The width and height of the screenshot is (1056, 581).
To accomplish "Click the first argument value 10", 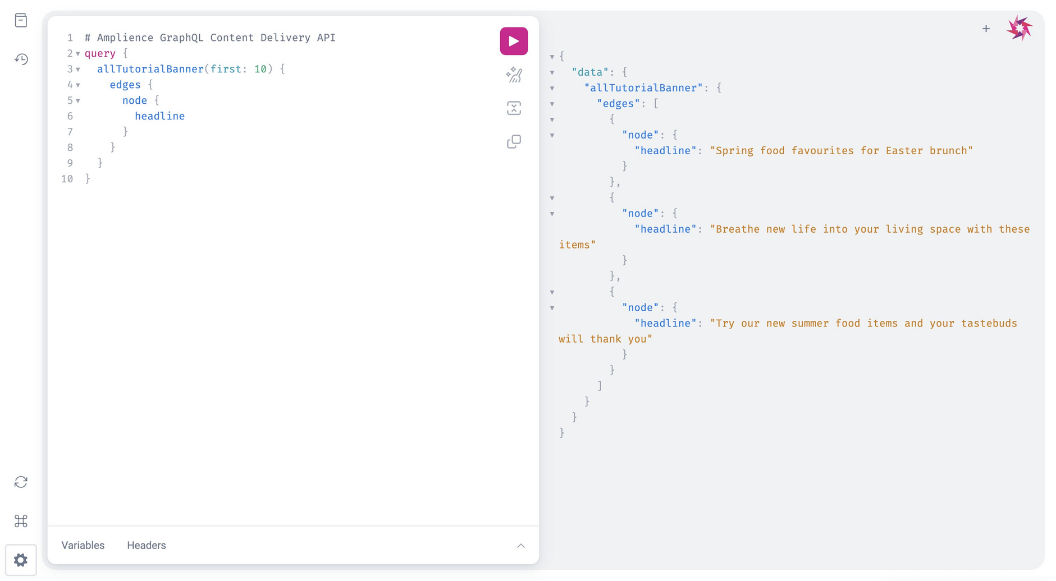I will click(260, 69).
